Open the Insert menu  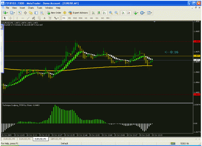22,8
